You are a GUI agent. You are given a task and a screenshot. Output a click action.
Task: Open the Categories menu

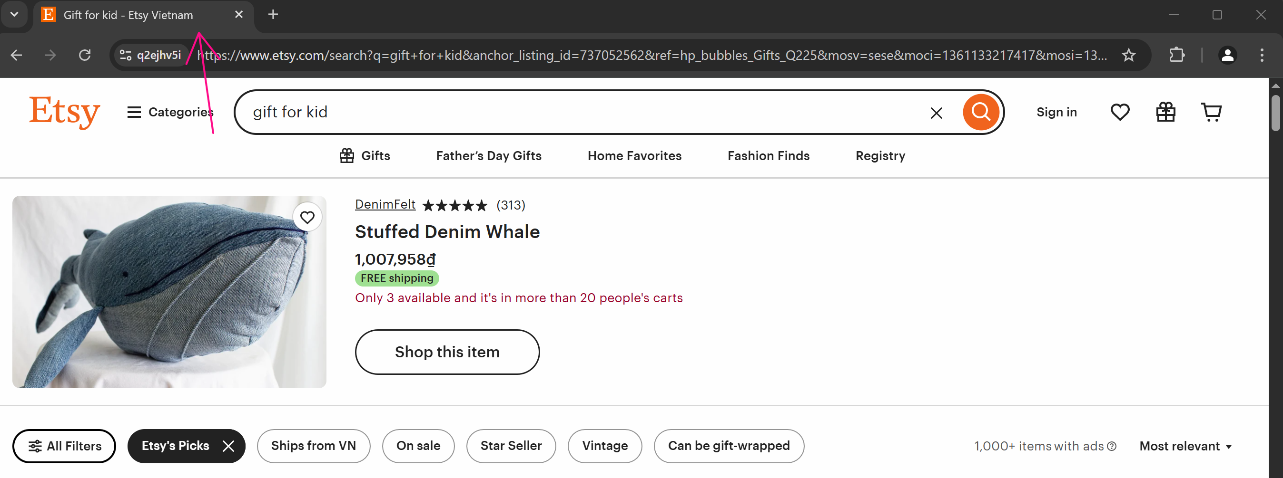pyautogui.click(x=170, y=112)
